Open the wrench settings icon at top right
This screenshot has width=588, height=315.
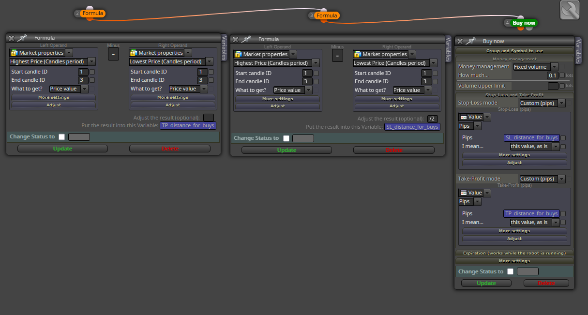point(570,10)
